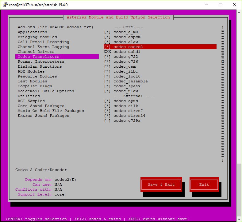The image size is (242, 222).
Task: Select the Resource Modules category
Action: point(37,77)
